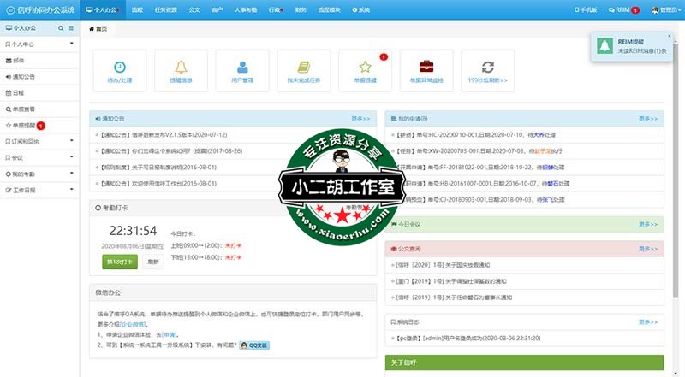Open the 我未完成任务 book icon tile
The image size is (685, 377).
coord(304,72)
